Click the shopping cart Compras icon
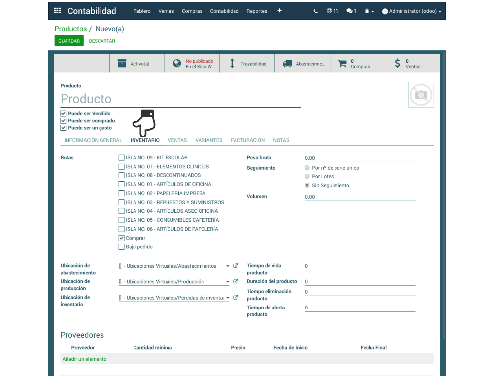The image size is (504, 378). pyautogui.click(x=342, y=64)
